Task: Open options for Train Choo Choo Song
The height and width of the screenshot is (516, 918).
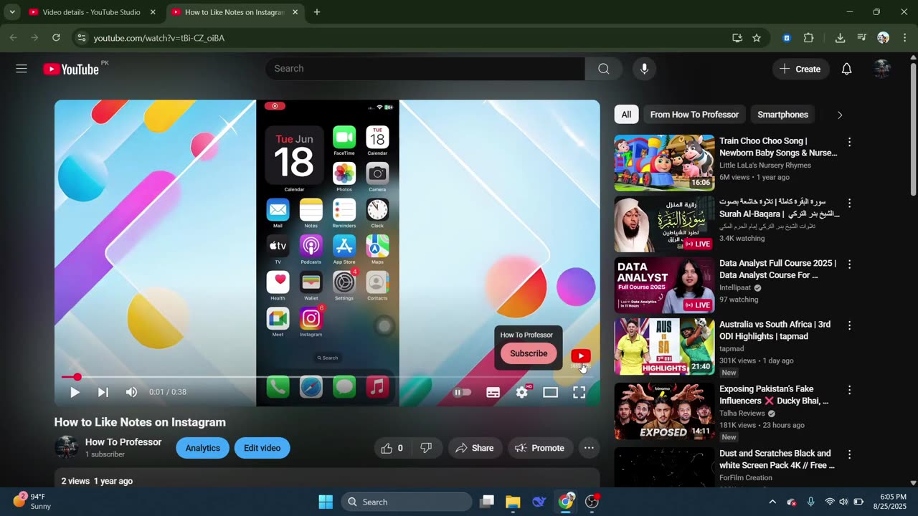Action: pyautogui.click(x=849, y=142)
